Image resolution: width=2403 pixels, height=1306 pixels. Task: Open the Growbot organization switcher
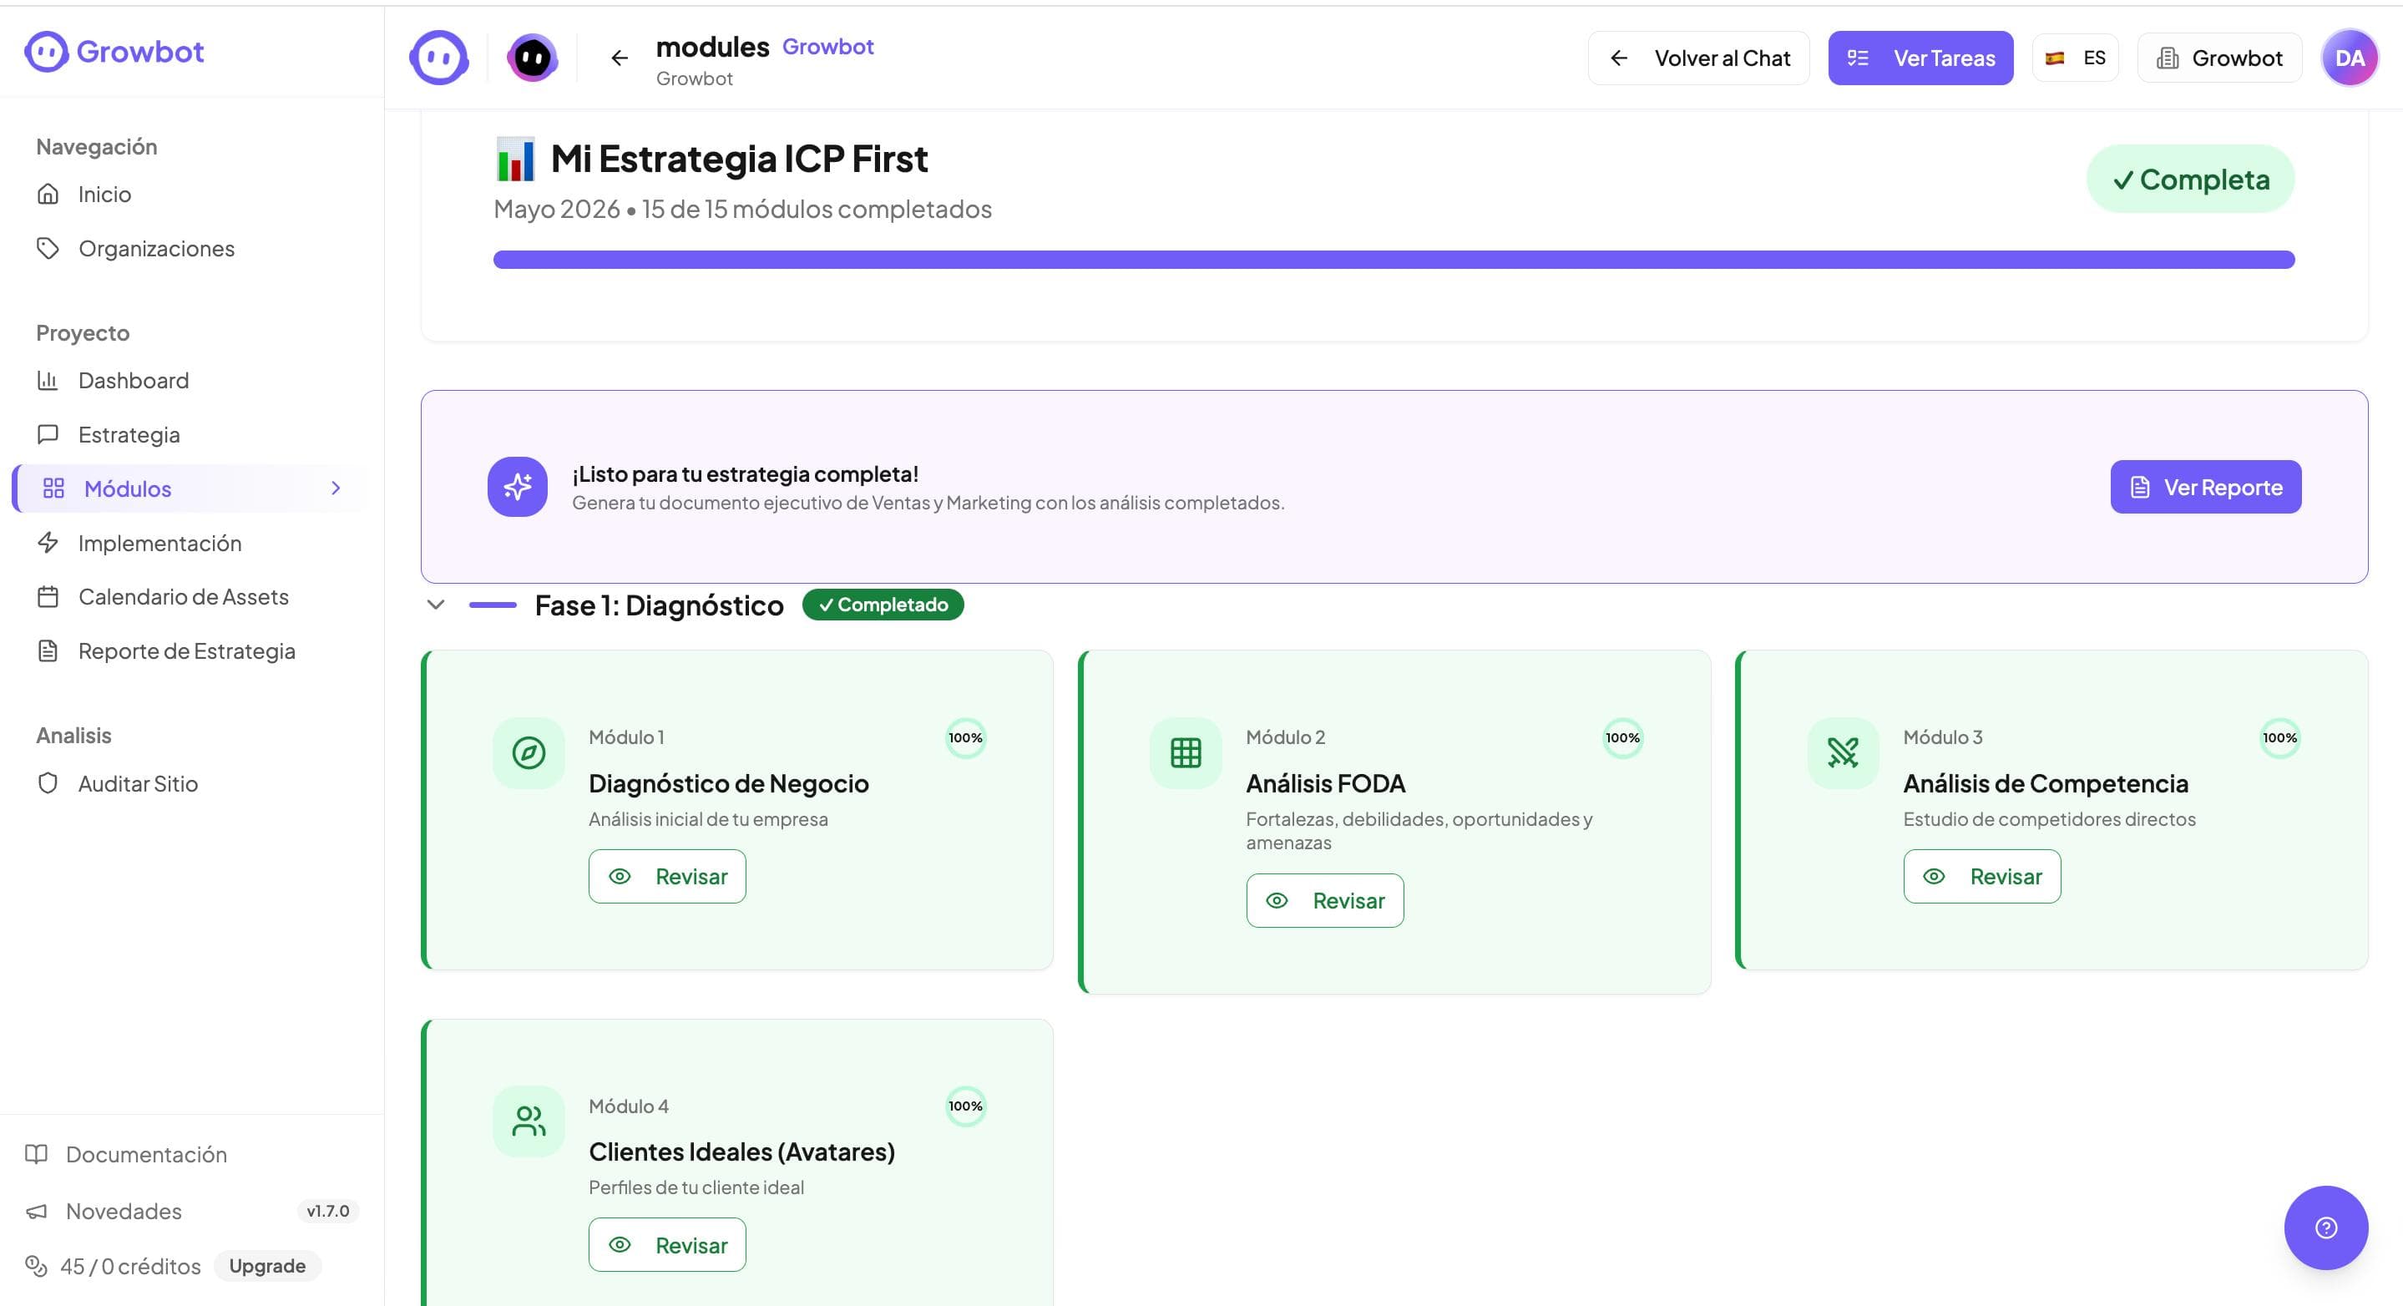pyautogui.click(x=2219, y=58)
